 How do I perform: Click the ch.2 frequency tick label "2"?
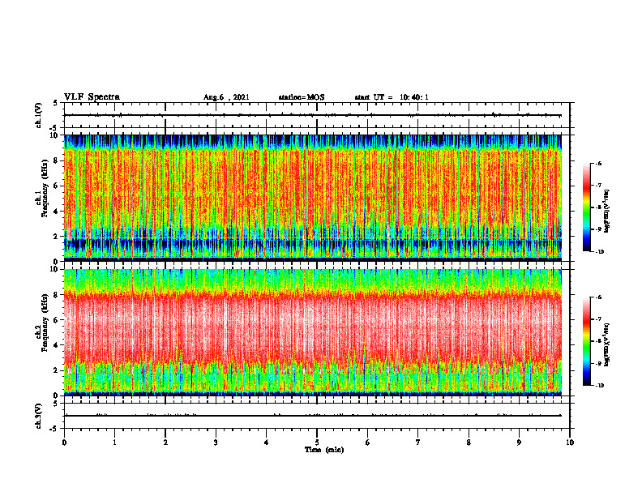coord(57,370)
